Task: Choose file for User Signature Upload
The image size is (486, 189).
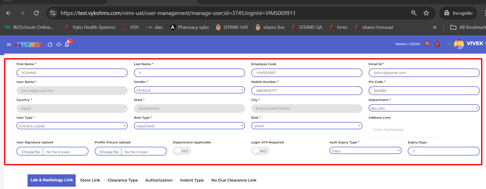Action: [31, 152]
